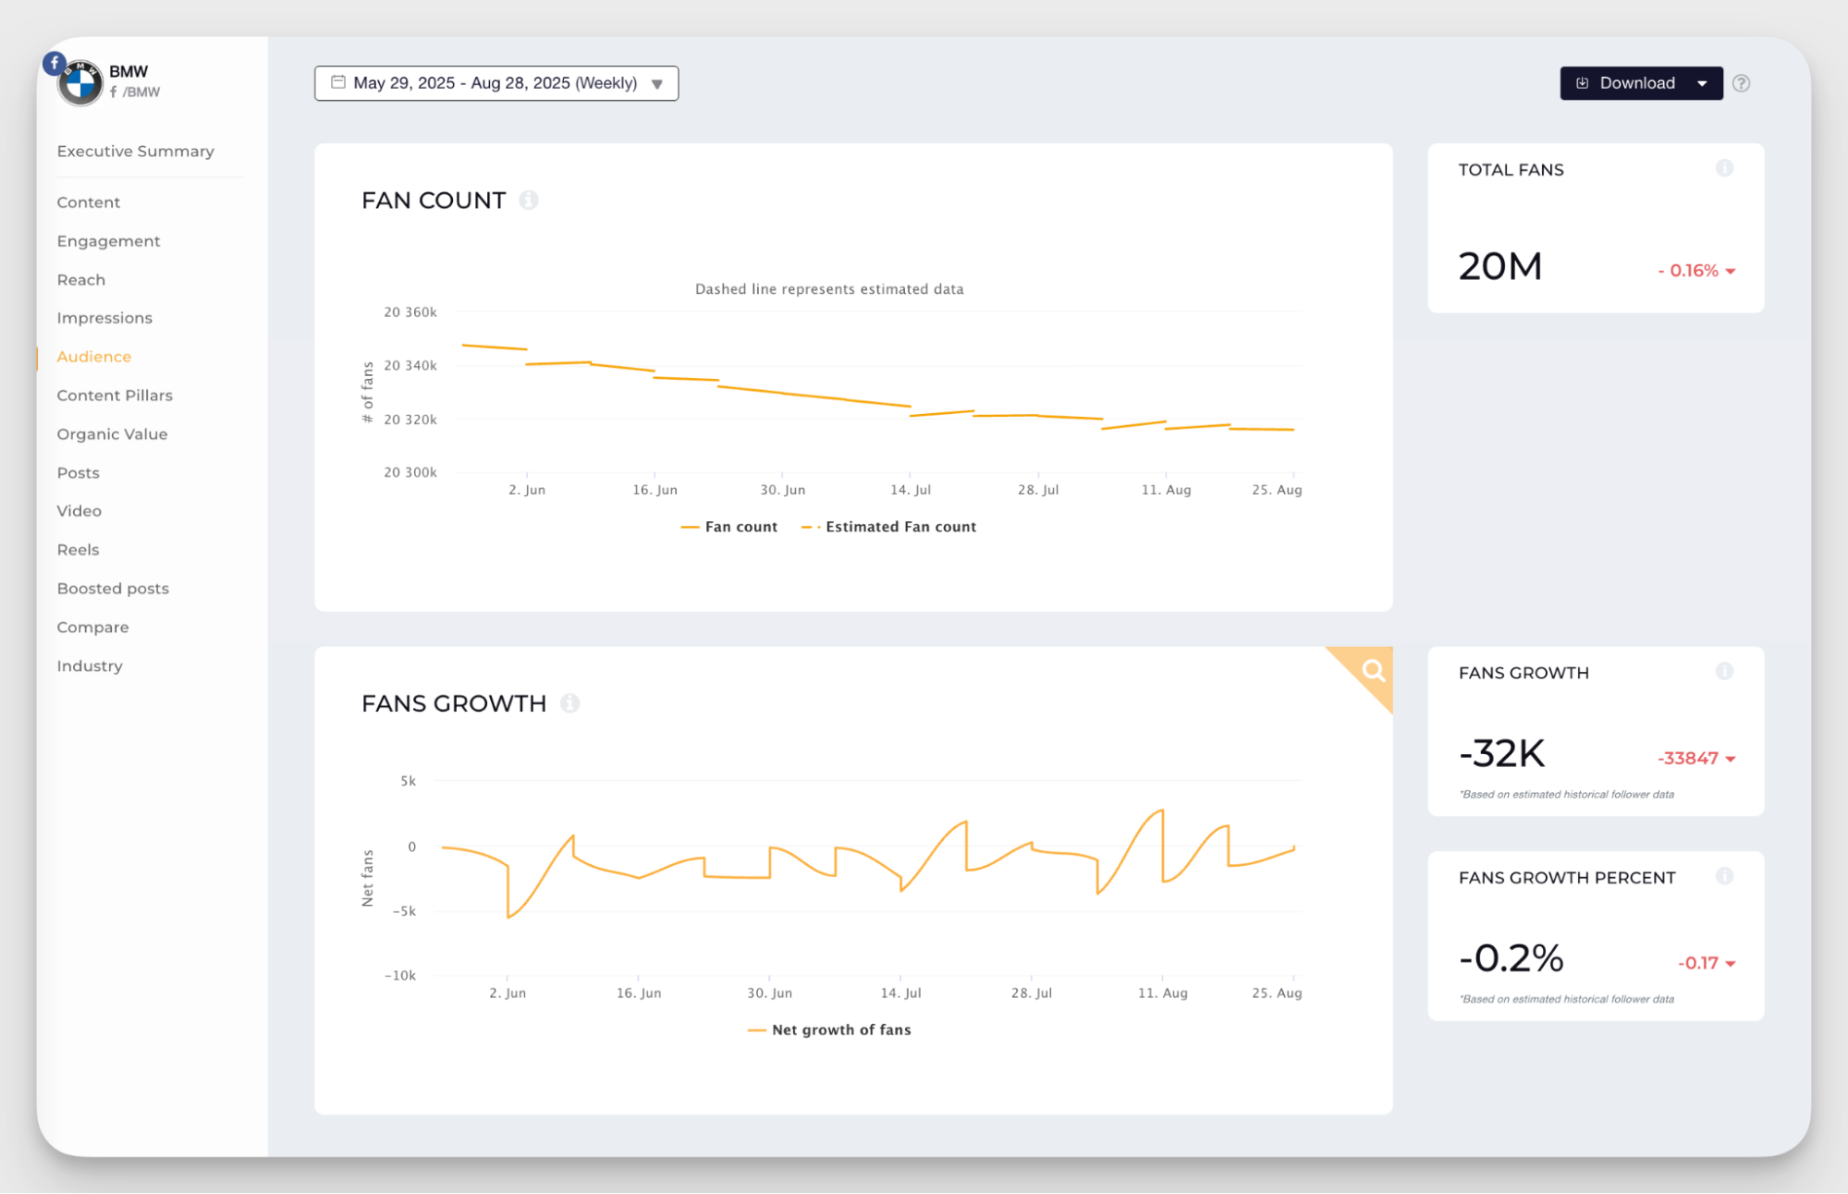Viewport: 1848px width, 1194px height.
Task: Click the Fans Growth card info icon
Action: [1724, 672]
